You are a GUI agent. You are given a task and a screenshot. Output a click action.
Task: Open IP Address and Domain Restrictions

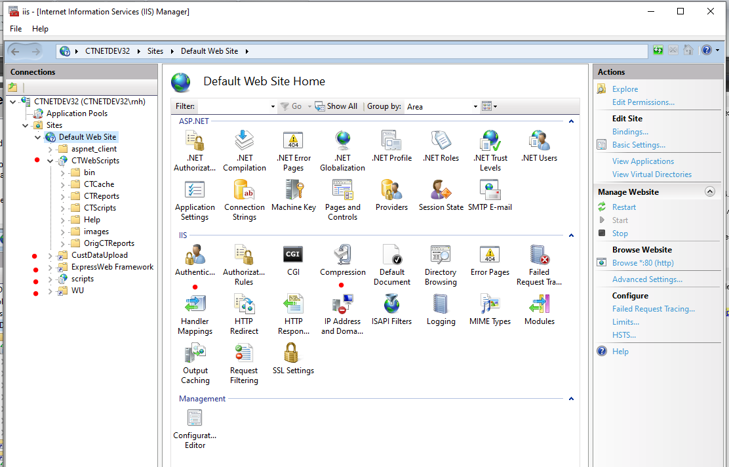[x=343, y=314]
